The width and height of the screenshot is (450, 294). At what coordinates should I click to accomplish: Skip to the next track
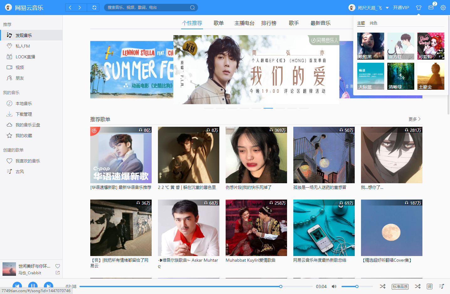click(49, 286)
